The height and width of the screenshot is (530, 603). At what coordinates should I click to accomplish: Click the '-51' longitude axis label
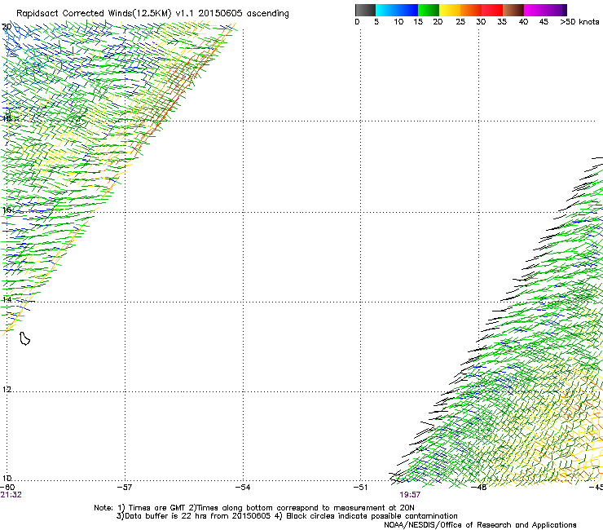[360, 487]
